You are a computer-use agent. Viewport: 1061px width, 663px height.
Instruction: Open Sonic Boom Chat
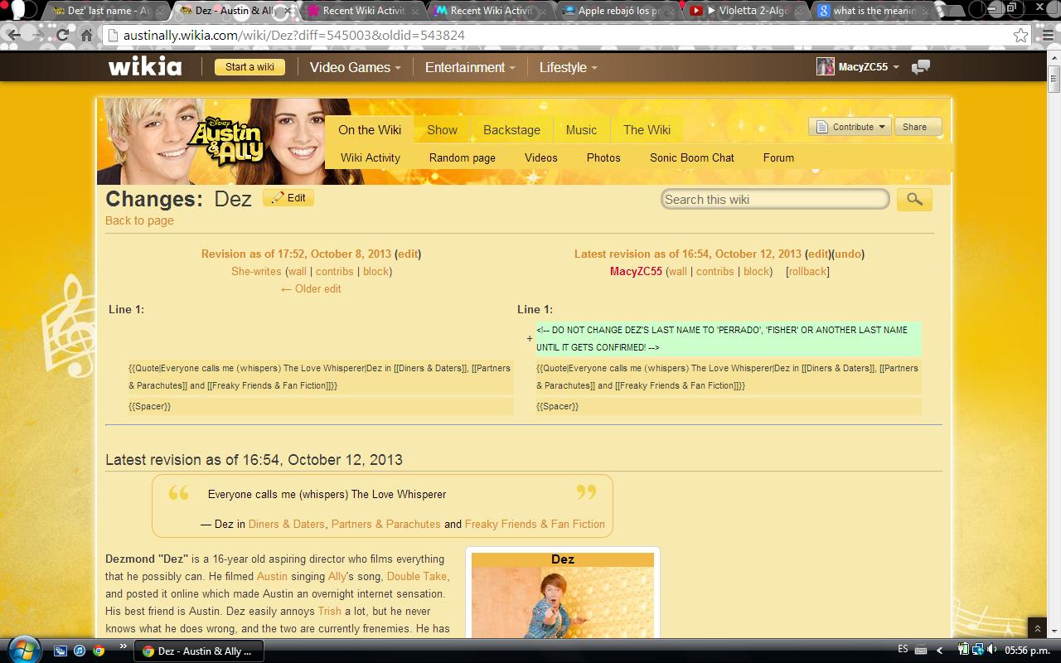click(692, 157)
